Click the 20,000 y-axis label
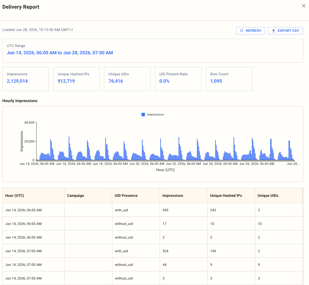 [x=29, y=141]
